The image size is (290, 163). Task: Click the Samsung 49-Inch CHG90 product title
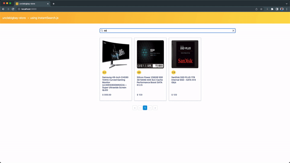pos(115,84)
